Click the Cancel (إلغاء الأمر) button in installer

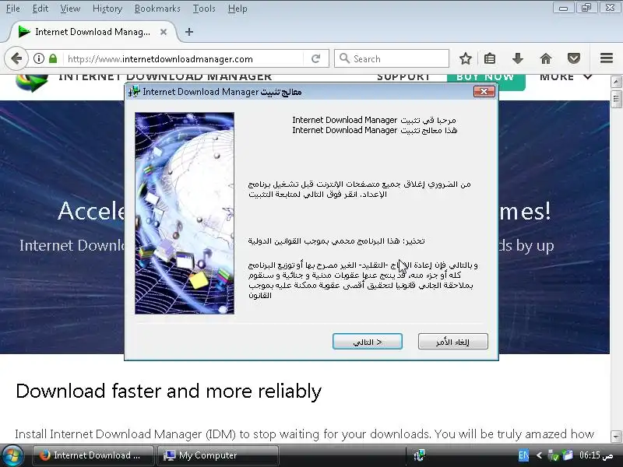453,342
